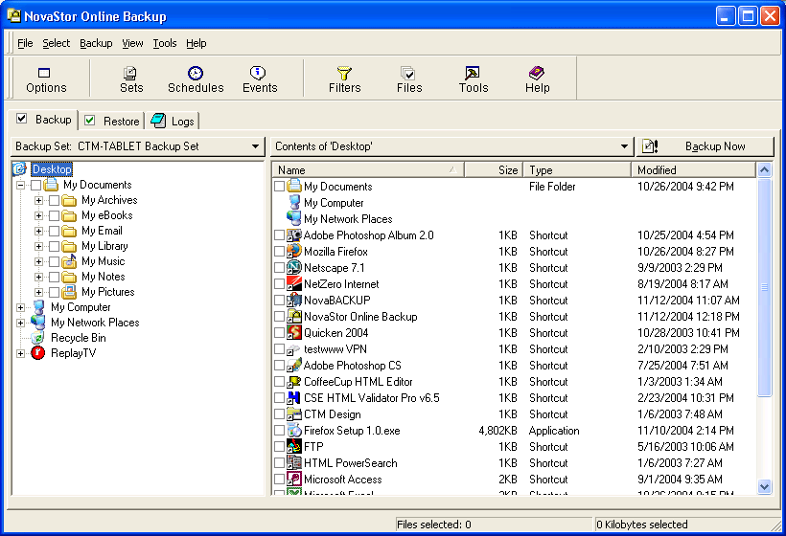Select Mozilla Firefox shortcut icon
The width and height of the screenshot is (786, 536).
(x=293, y=251)
